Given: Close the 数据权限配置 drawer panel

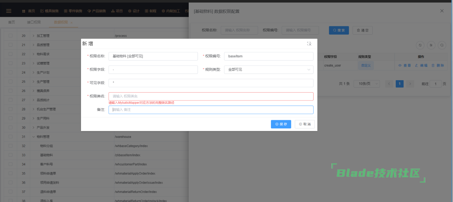Looking at the screenshot, I should point(442,11).
